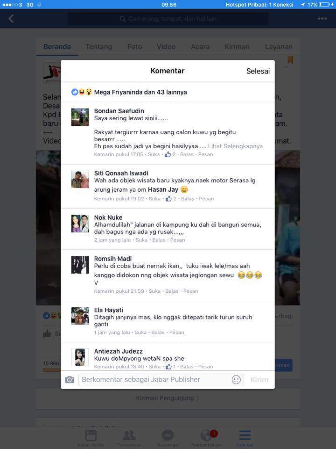Viewport: 336px width, 449px height.
Task: Click the like thumb on Siti Qonaah's comment
Action: coord(168,198)
